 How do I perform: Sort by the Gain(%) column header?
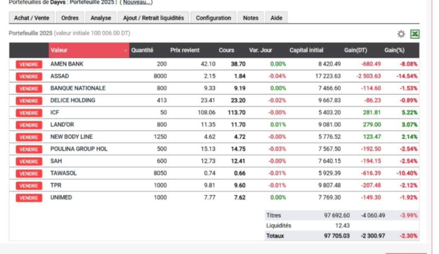pyautogui.click(x=394, y=50)
